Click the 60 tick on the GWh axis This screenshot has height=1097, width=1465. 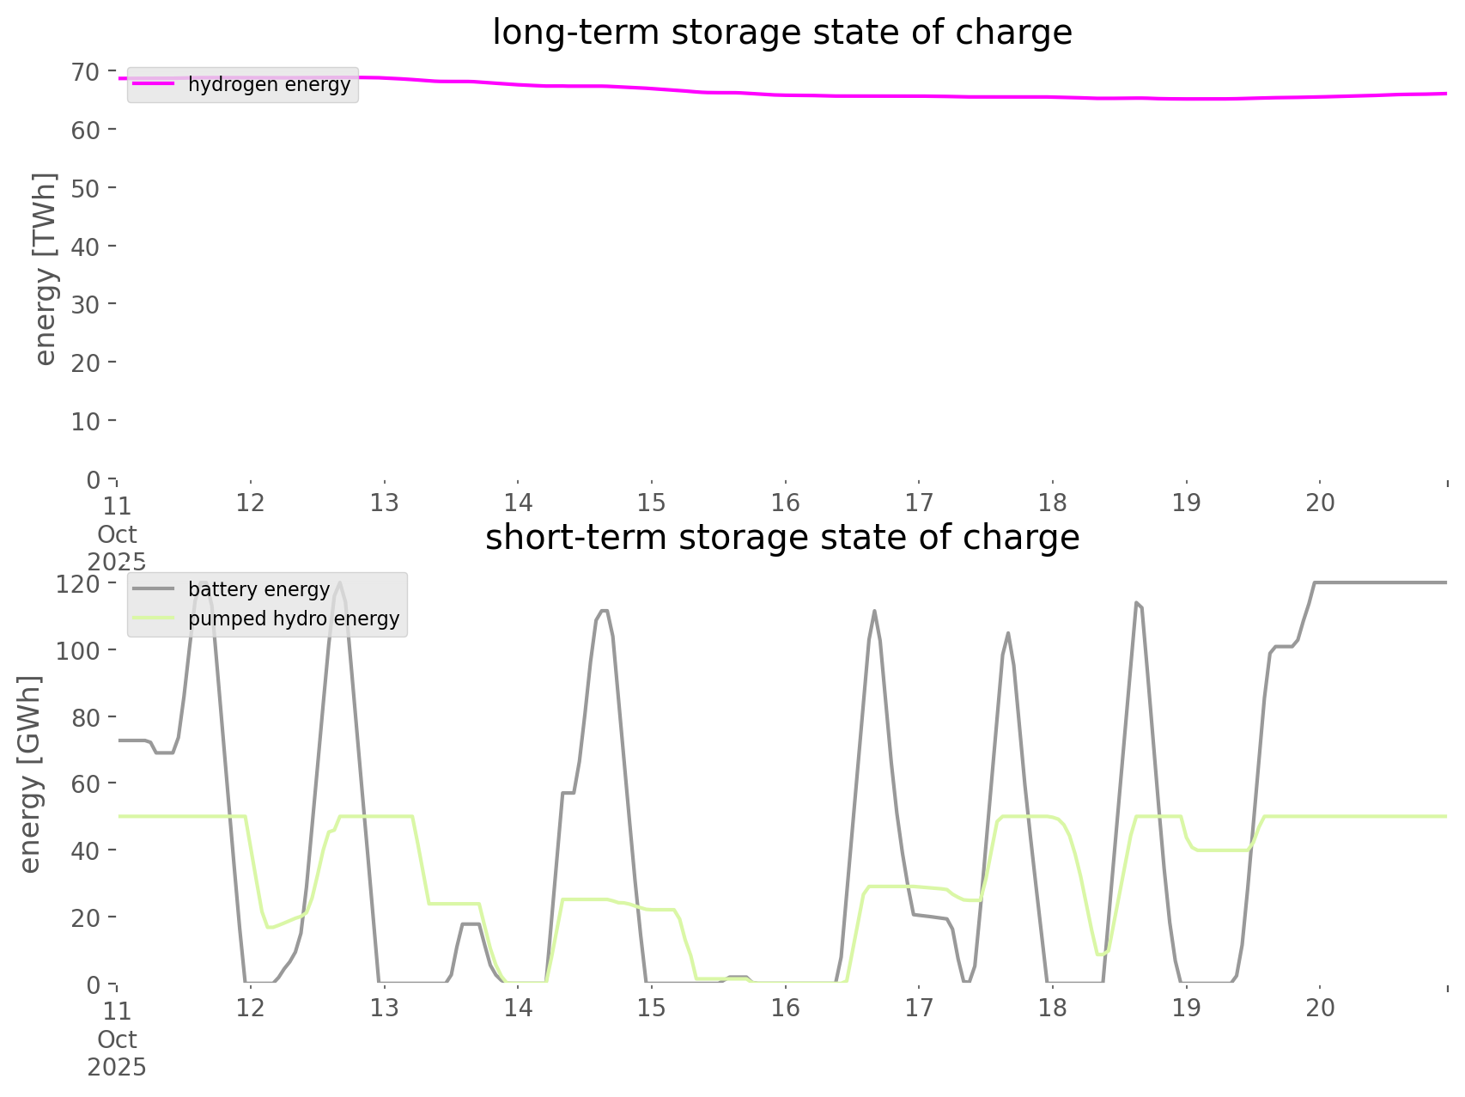(86, 783)
